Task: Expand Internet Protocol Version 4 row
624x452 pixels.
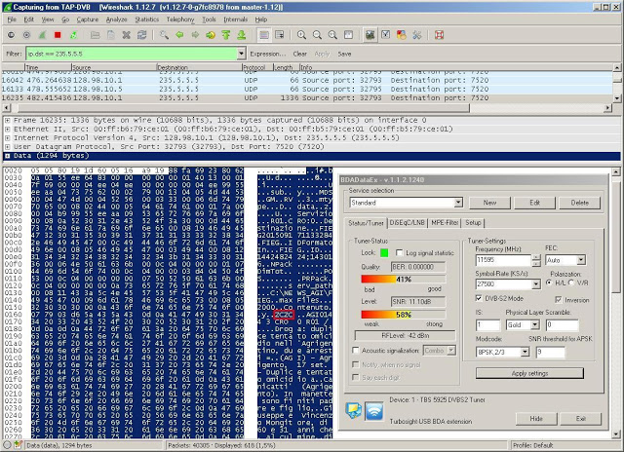Action: [x=7, y=138]
